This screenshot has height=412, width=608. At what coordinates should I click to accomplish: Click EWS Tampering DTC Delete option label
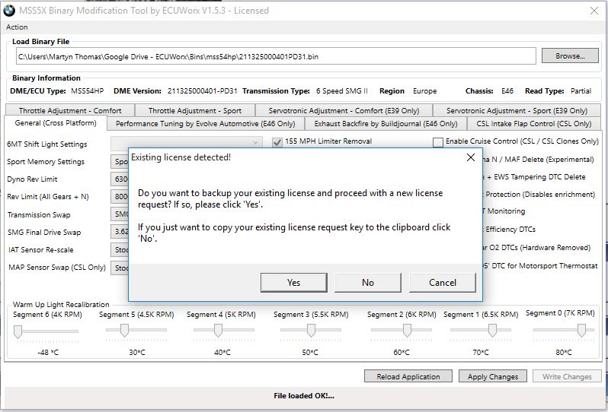click(x=534, y=177)
